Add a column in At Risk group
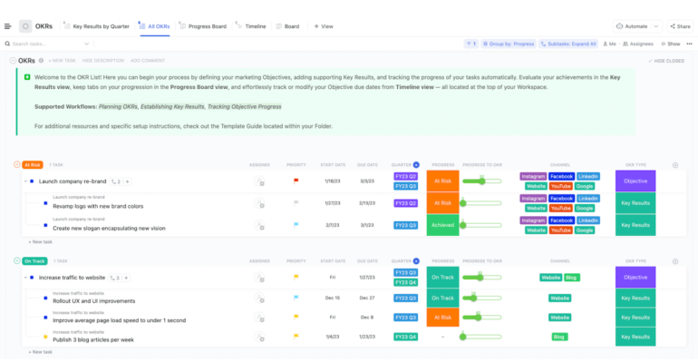 [675, 165]
